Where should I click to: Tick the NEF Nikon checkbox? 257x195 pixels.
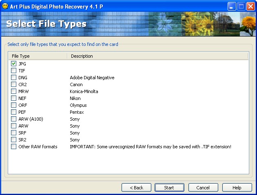pos(13,98)
